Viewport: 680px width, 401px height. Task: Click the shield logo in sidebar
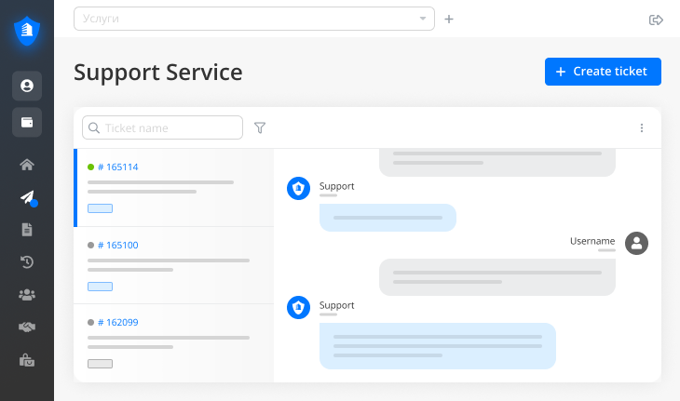27,31
